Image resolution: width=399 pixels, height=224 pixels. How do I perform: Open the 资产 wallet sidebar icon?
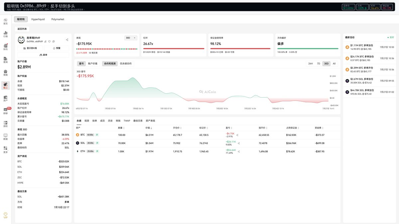[x=5, y=98]
